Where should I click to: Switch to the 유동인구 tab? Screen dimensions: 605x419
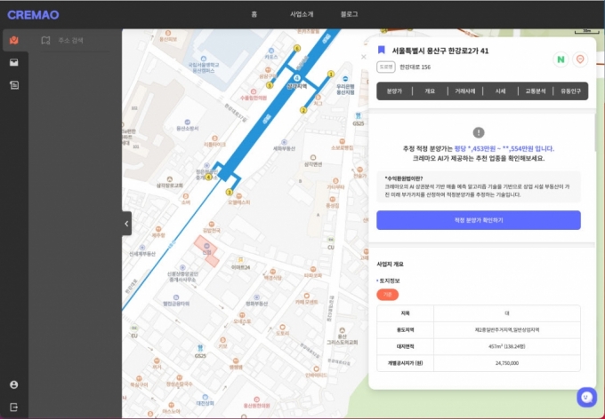tap(570, 91)
